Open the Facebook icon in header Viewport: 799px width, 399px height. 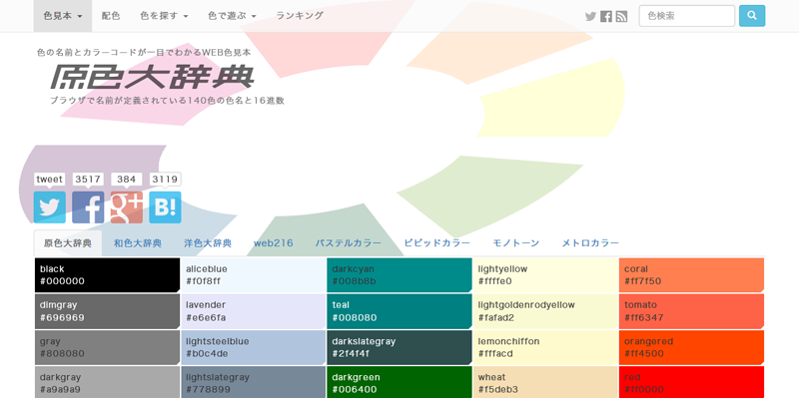tap(606, 16)
